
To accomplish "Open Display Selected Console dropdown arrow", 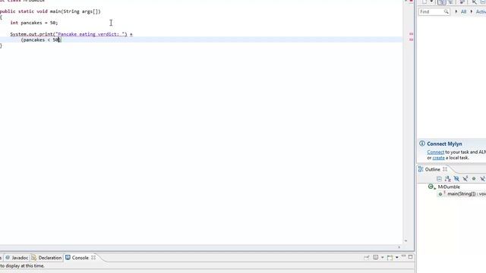I will (383, 257).
